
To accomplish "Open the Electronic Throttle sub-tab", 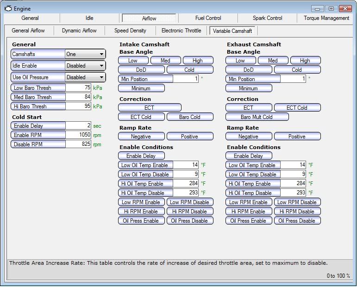I will [x=181, y=31].
